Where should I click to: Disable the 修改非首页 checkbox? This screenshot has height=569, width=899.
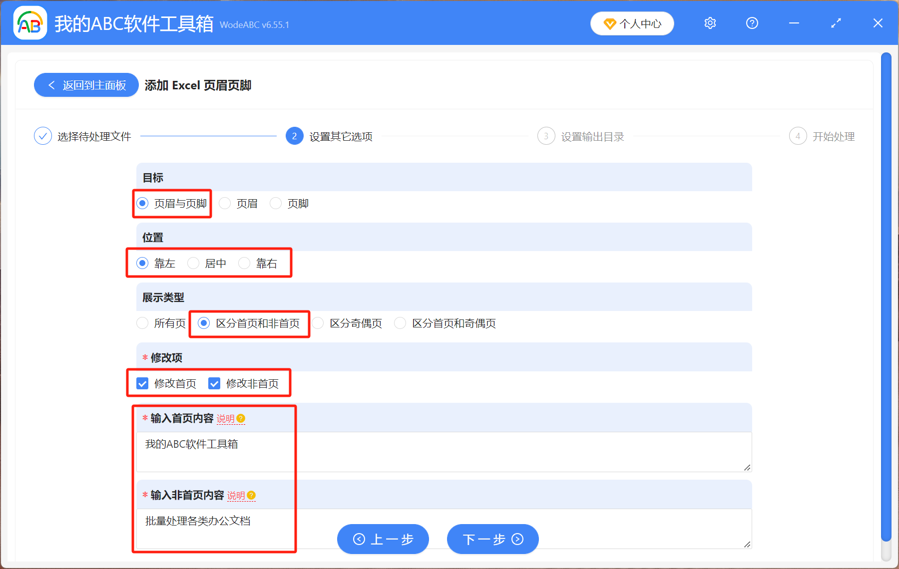click(x=214, y=383)
